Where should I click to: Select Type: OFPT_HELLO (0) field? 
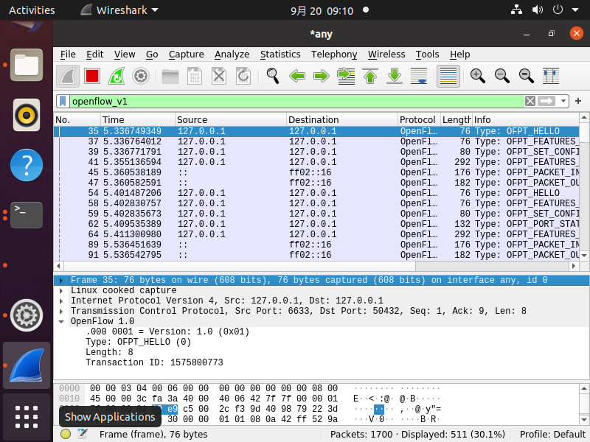(138, 342)
